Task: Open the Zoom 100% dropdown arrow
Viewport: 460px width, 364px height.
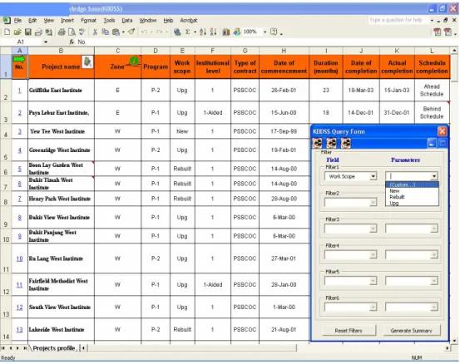Action: [x=265, y=32]
